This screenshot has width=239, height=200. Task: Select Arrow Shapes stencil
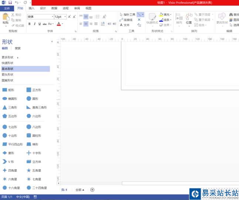7,75
